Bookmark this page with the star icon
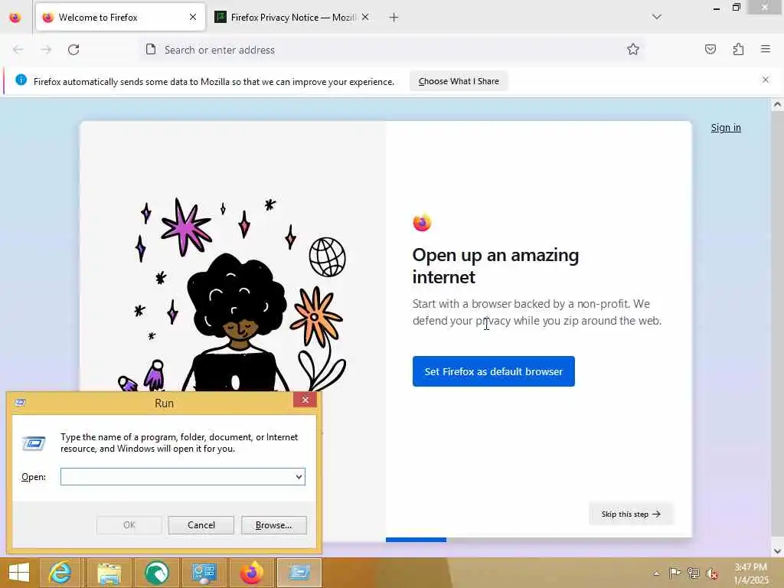The height and width of the screenshot is (588, 784). pos(633,49)
